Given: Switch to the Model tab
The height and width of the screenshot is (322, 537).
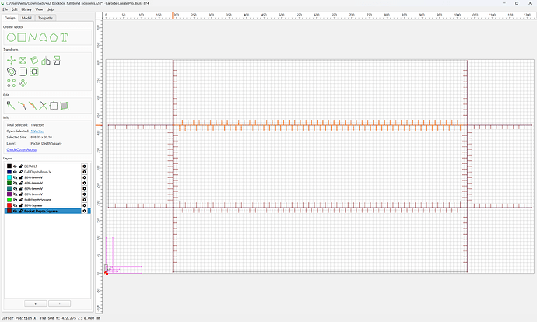Looking at the screenshot, I should (x=26, y=18).
